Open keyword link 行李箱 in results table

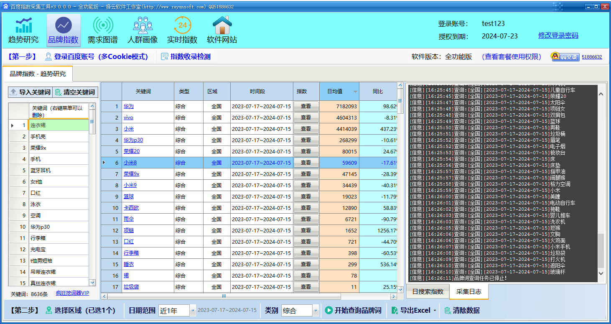pos(131,253)
